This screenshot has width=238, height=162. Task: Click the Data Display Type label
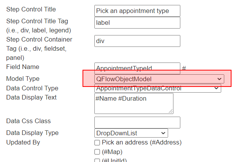[32, 133]
